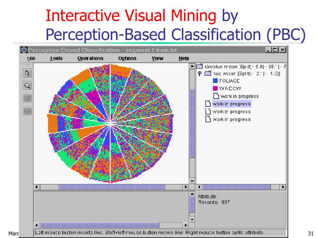Minimize the Perception-Based Classification window
The height and width of the screenshot is (238, 317).
pos(268,50)
